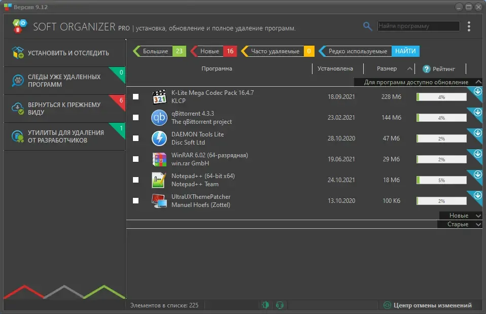The image size is (486, 314).
Task: Click the Найти программу search field
Action: [x=419, y=26]
